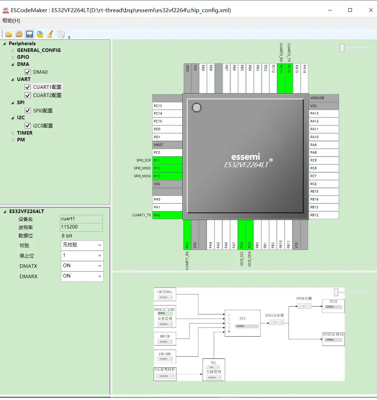Screen dimensions: 377x400
Task: Open the PLL参考时钟 source dropdown
Action: (x=165, y=376)
